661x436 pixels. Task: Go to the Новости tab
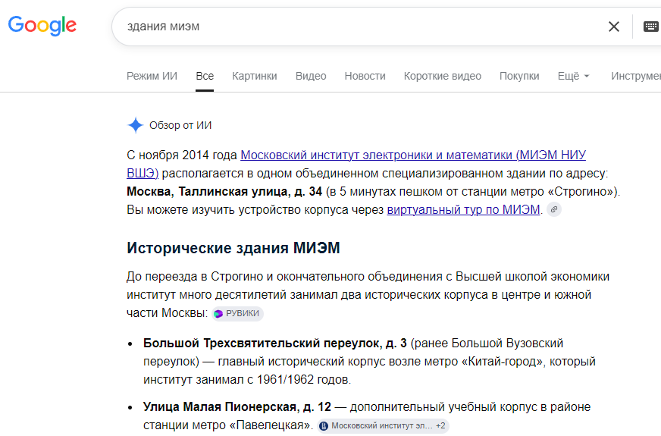(365, 77)
